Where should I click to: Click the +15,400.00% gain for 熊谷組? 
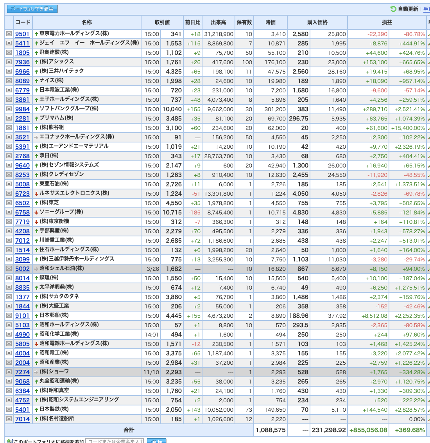coord(408,128)
